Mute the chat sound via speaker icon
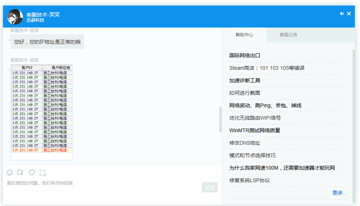 point(342,14)
